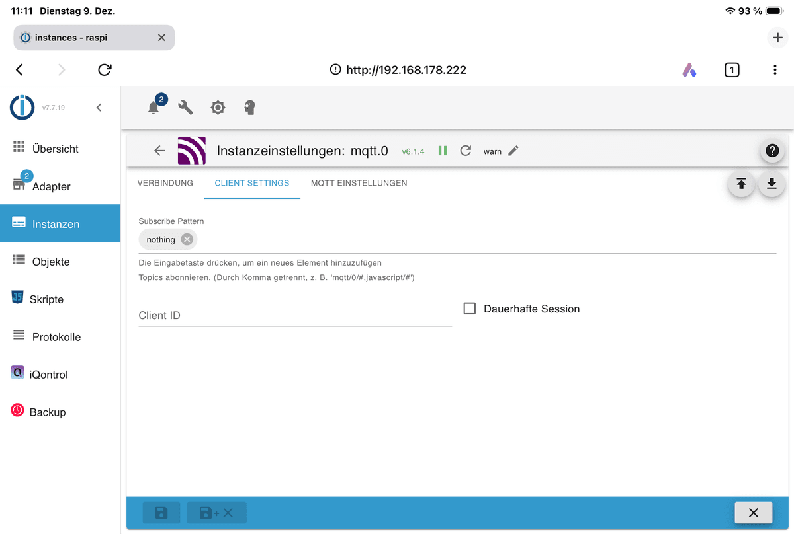794x551 pixels.
Task: Toggle the theme brightness icon
Action: pos(218,108)
